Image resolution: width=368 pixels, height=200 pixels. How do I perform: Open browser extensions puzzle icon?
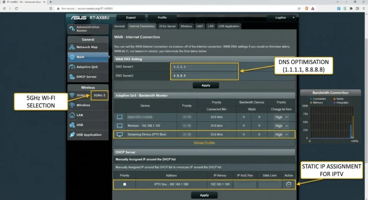(x=351, y=9)
